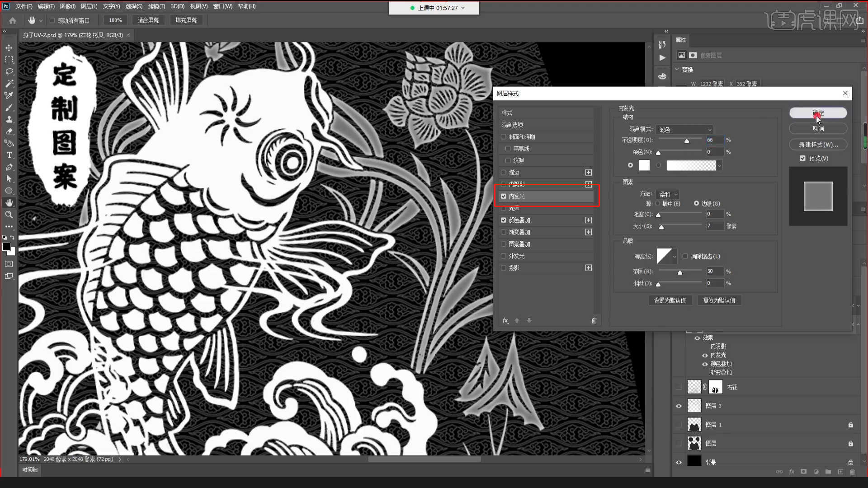This screenshot has width=868, height=488.
Task: Click the opacity slider handle
Action: [686, 141]
